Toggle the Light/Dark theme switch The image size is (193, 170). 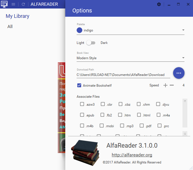91,43
